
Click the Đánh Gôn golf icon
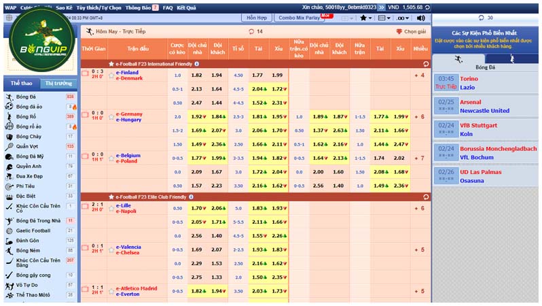tap(10, 241)
